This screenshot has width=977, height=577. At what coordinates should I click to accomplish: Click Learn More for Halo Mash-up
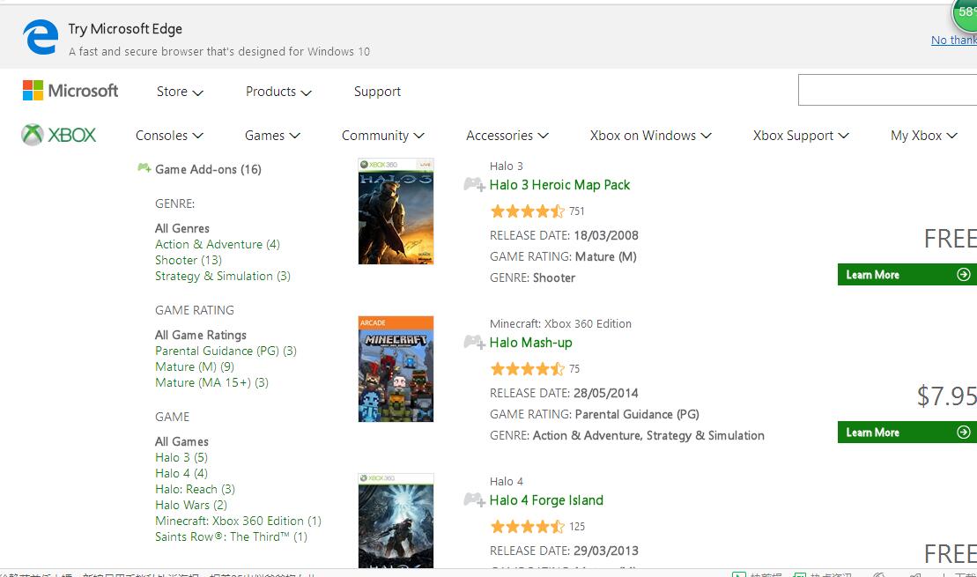(907, 433)
